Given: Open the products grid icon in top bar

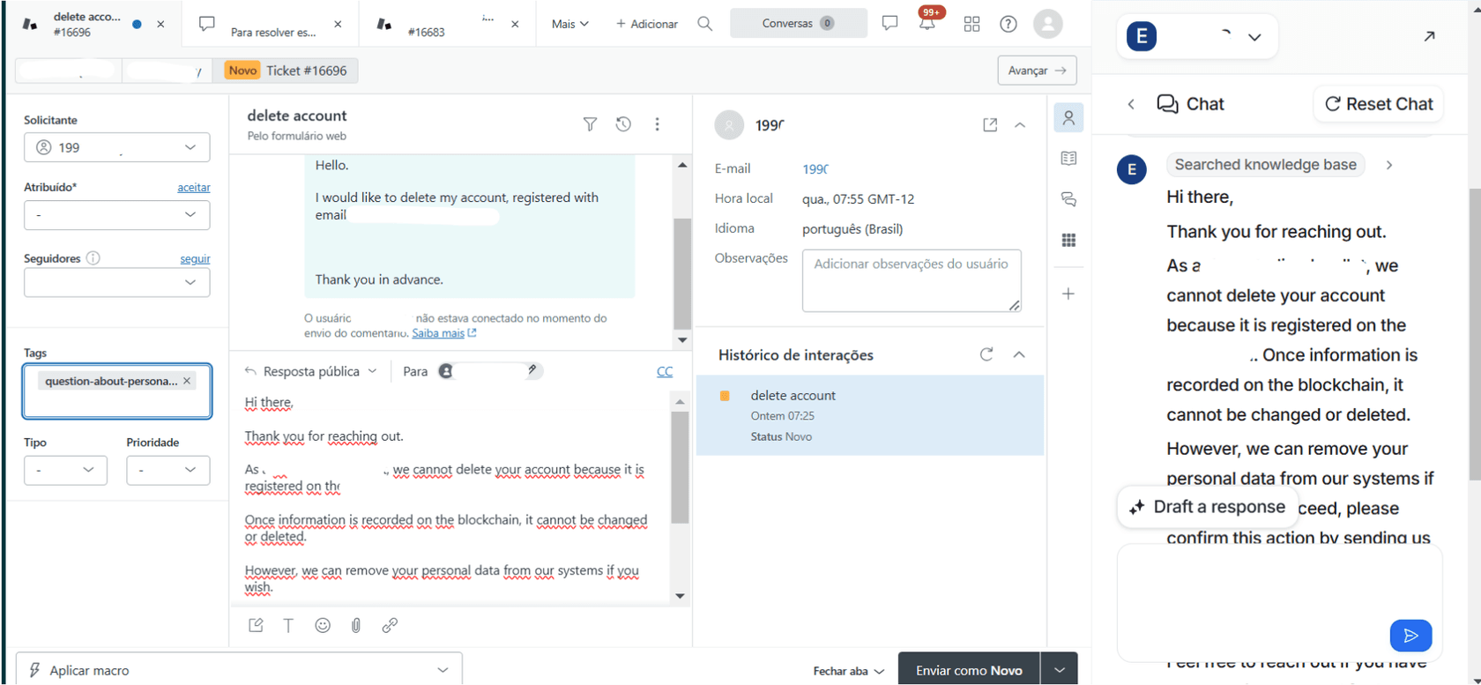Looking at the screenshot, I should (x=971, y=24).
